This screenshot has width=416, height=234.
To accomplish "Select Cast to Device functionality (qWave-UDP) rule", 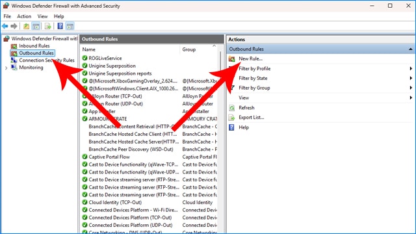I will coord(134,172).
